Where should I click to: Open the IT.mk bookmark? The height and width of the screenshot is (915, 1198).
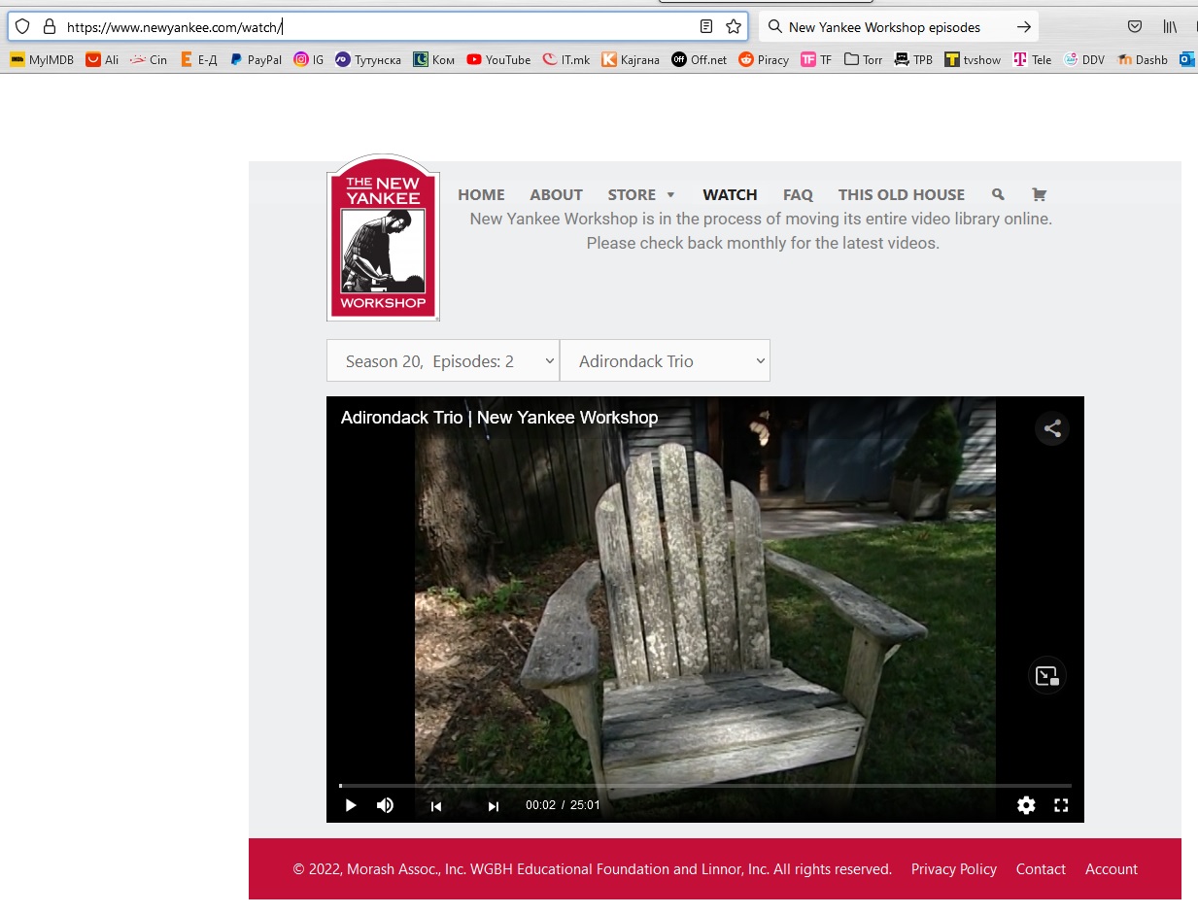[x=566, y=59]
